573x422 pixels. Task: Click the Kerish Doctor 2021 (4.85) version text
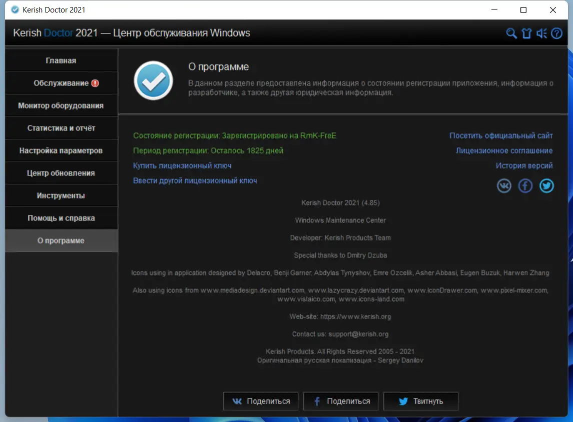tap(340, 203)
